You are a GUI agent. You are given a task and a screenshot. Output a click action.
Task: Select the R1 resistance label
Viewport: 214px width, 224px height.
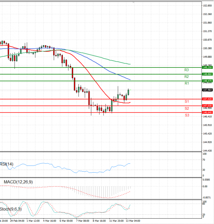(187, 83)
